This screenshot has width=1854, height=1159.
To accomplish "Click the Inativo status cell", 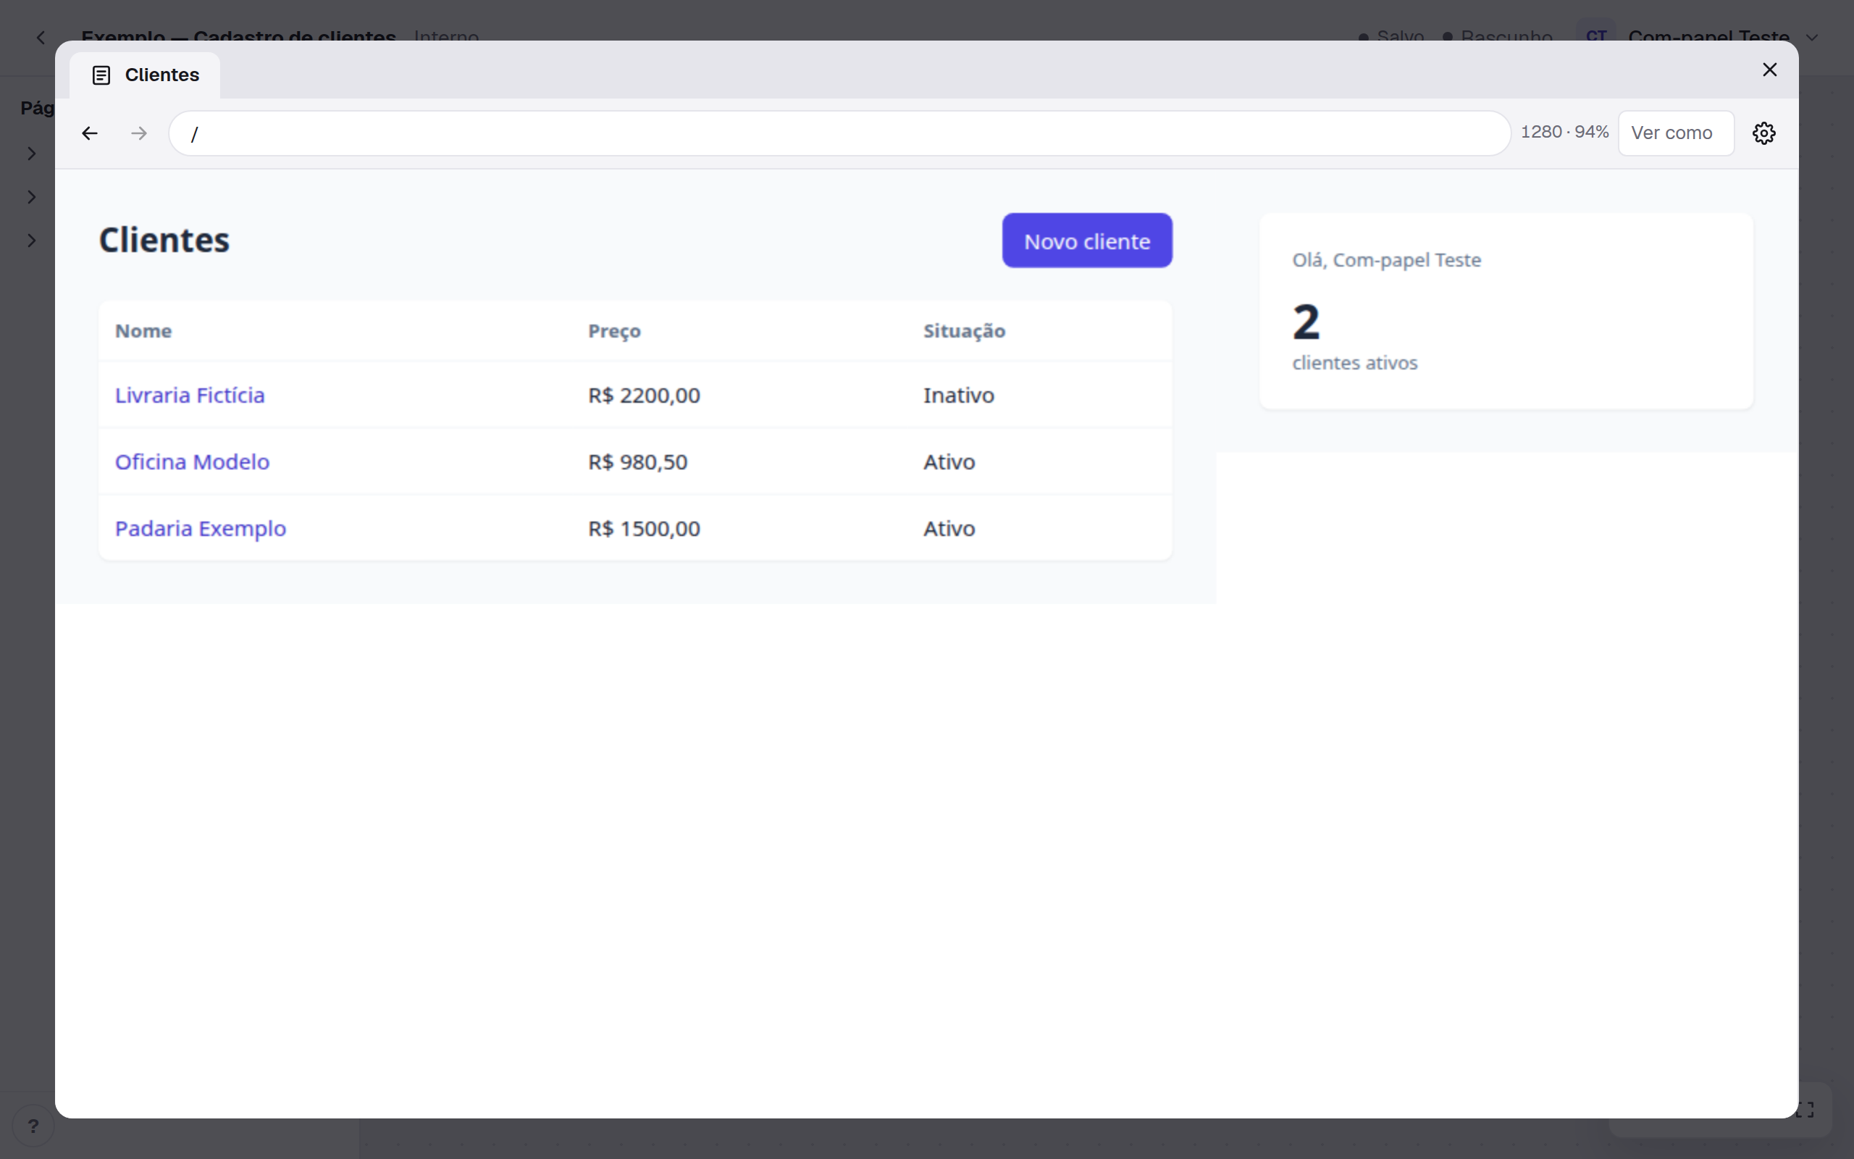I will point(958,396).
